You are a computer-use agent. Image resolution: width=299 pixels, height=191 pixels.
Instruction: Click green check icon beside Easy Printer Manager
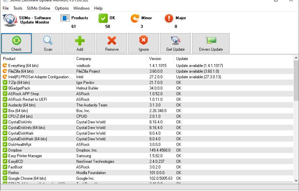pos(5,156)
